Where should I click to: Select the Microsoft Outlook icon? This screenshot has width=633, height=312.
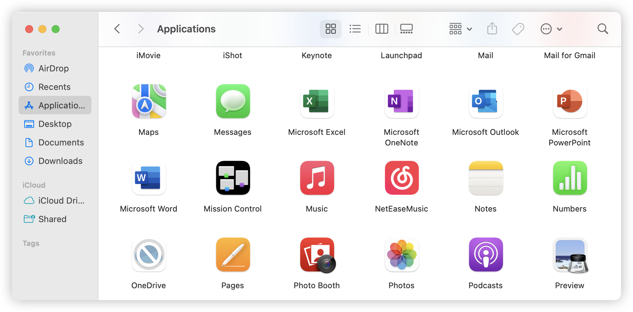(x=486, y=101)
